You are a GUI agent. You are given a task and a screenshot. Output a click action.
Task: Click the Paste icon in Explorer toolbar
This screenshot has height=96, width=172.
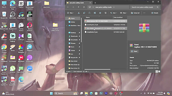pos(89,13)
